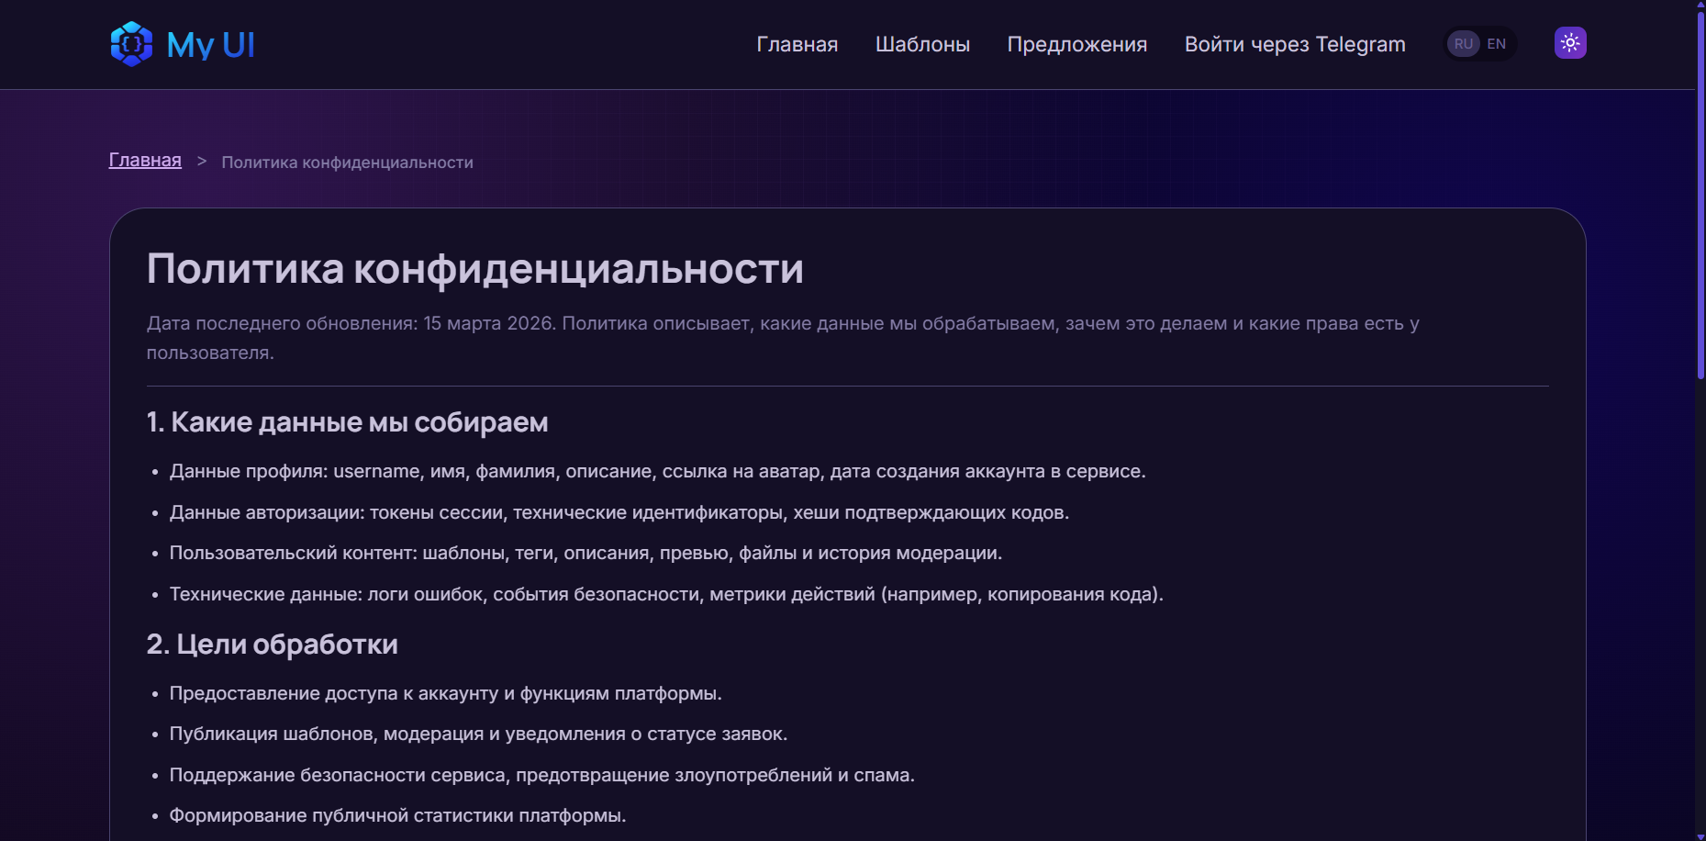
Task: Click the line starting Пользовательский контент
Action: tap(586, 553)
